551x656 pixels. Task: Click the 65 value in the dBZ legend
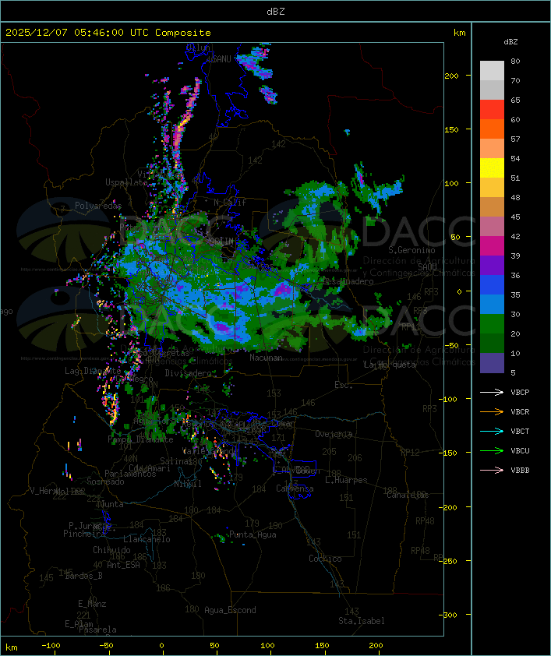(x=515, y=100)
